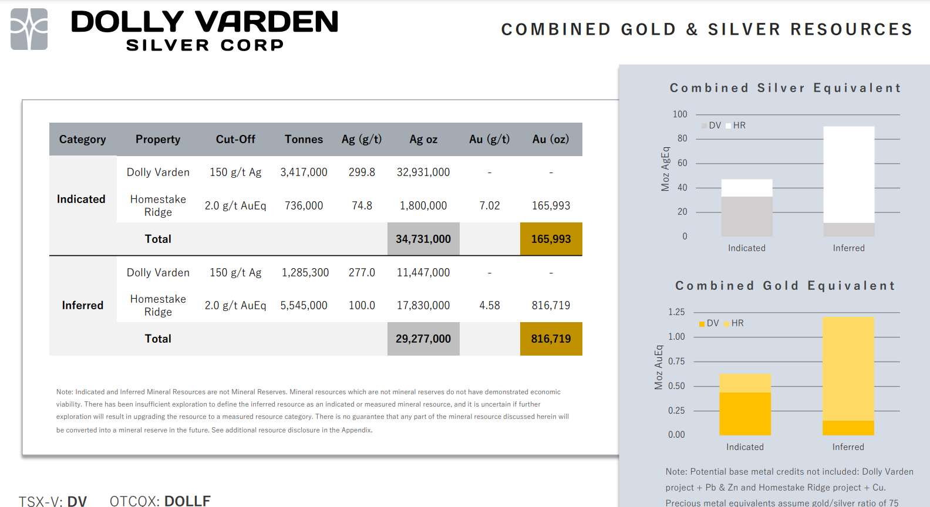Click the base metal credits note below the charts
The height and width of the screenshot is (507, 930).
790,488
